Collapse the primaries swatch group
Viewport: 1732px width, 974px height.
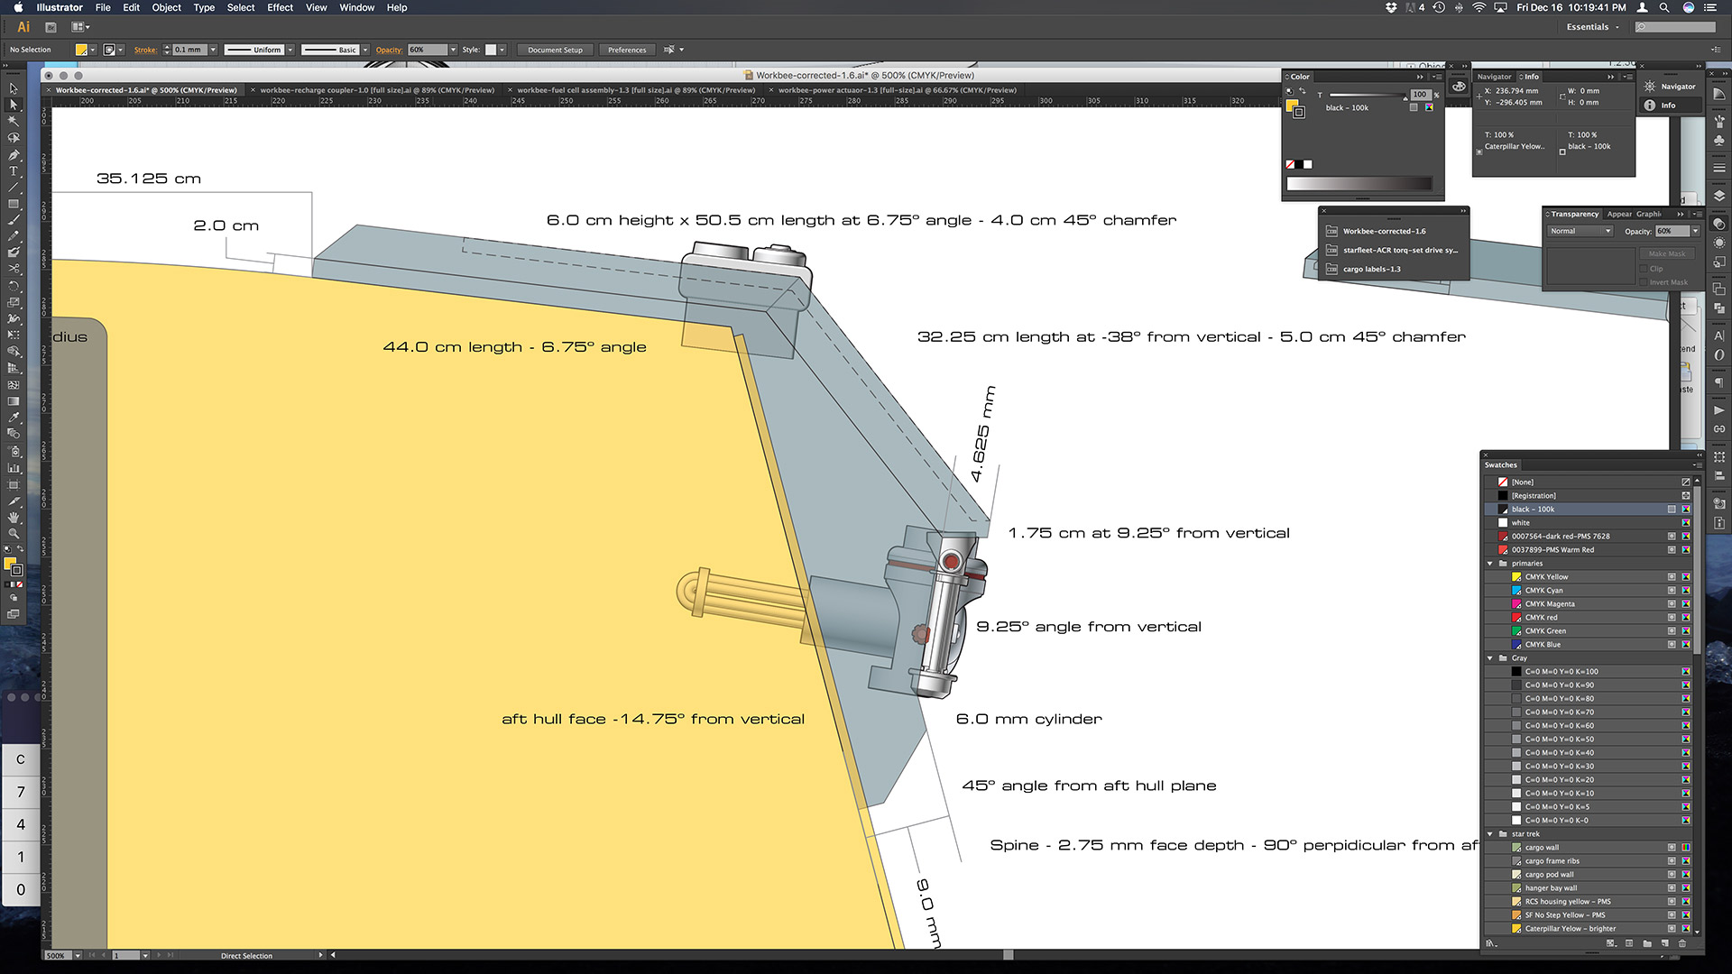[x=1490, y=564]
